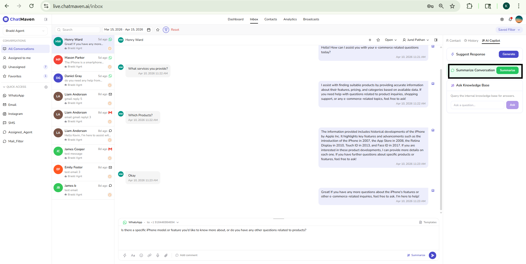Collapse the left sidebar next to ChatMaven logo
This screenshot has width=526, height=264.
pyautogui.click(x=46, y=19)
